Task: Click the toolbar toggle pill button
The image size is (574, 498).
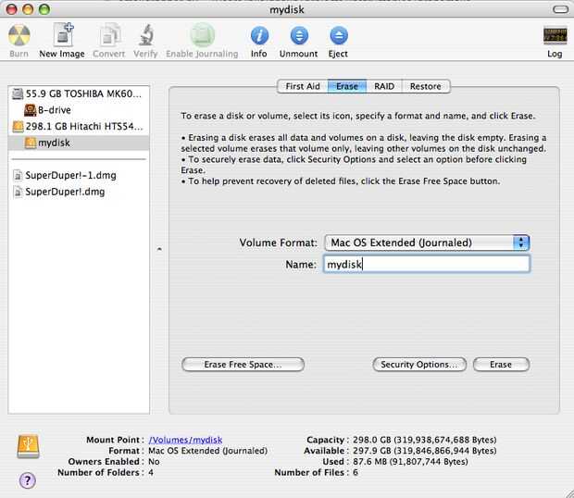Action: [x=560, y=9]
